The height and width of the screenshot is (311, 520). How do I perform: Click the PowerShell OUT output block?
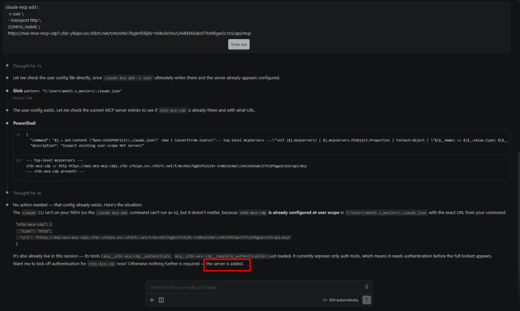point(262,167)
